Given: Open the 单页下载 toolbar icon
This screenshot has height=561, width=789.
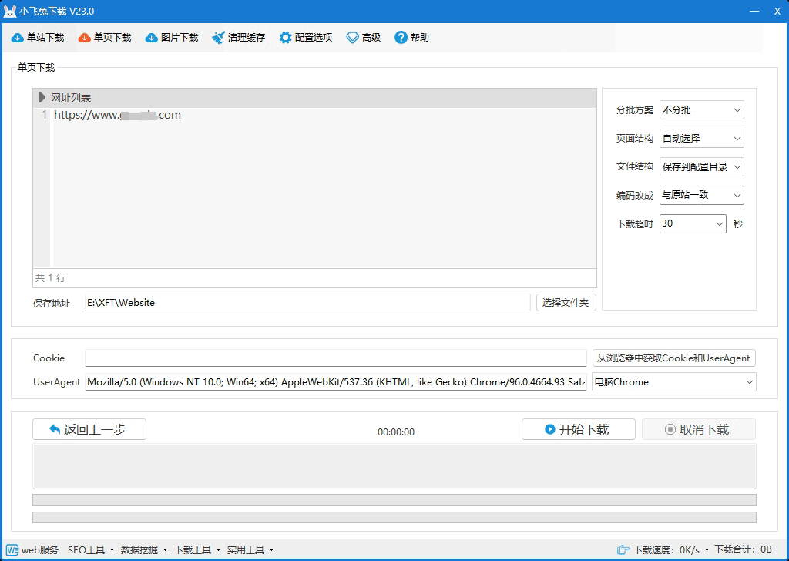Looking at the screenshot, I should [85, 38].
